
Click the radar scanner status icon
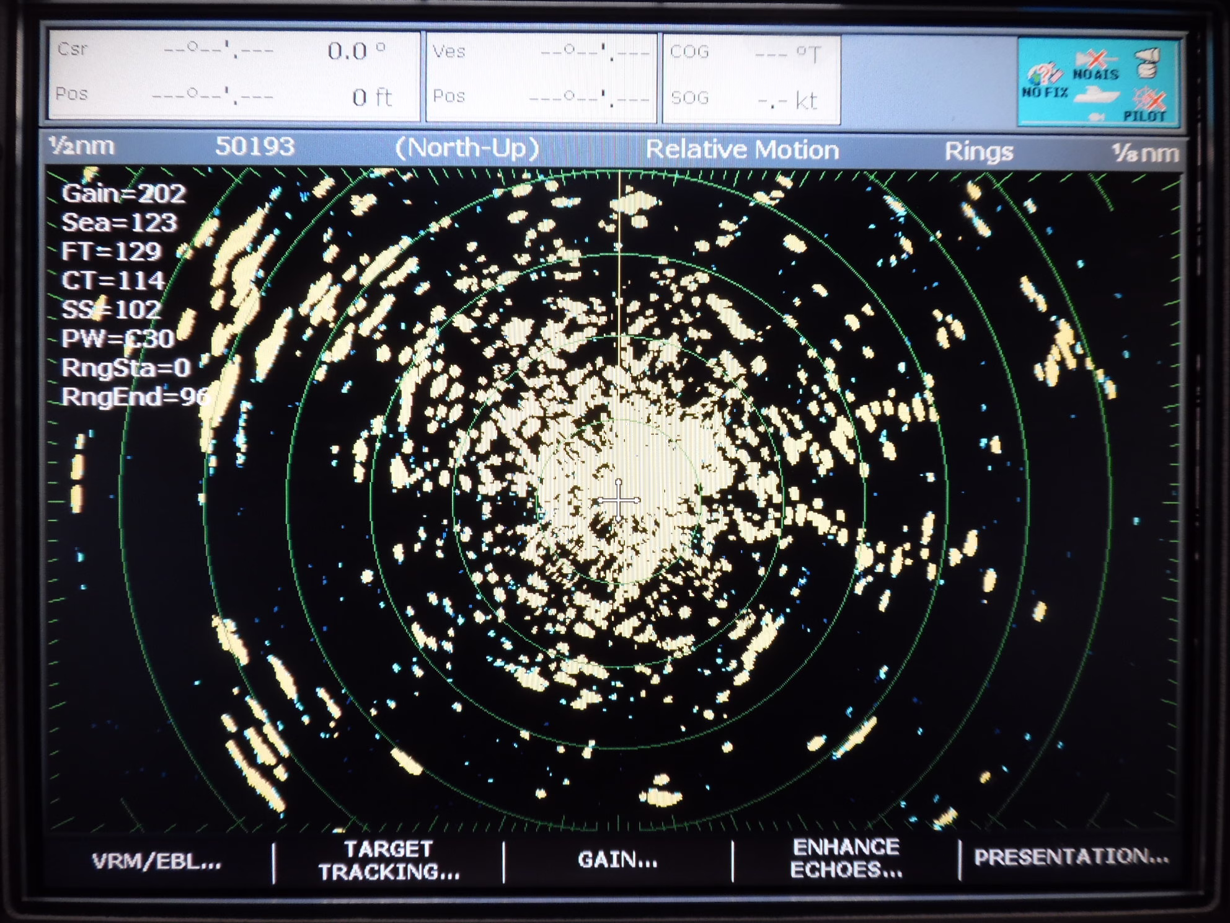pyautogui.click(x=1148, y=63)
